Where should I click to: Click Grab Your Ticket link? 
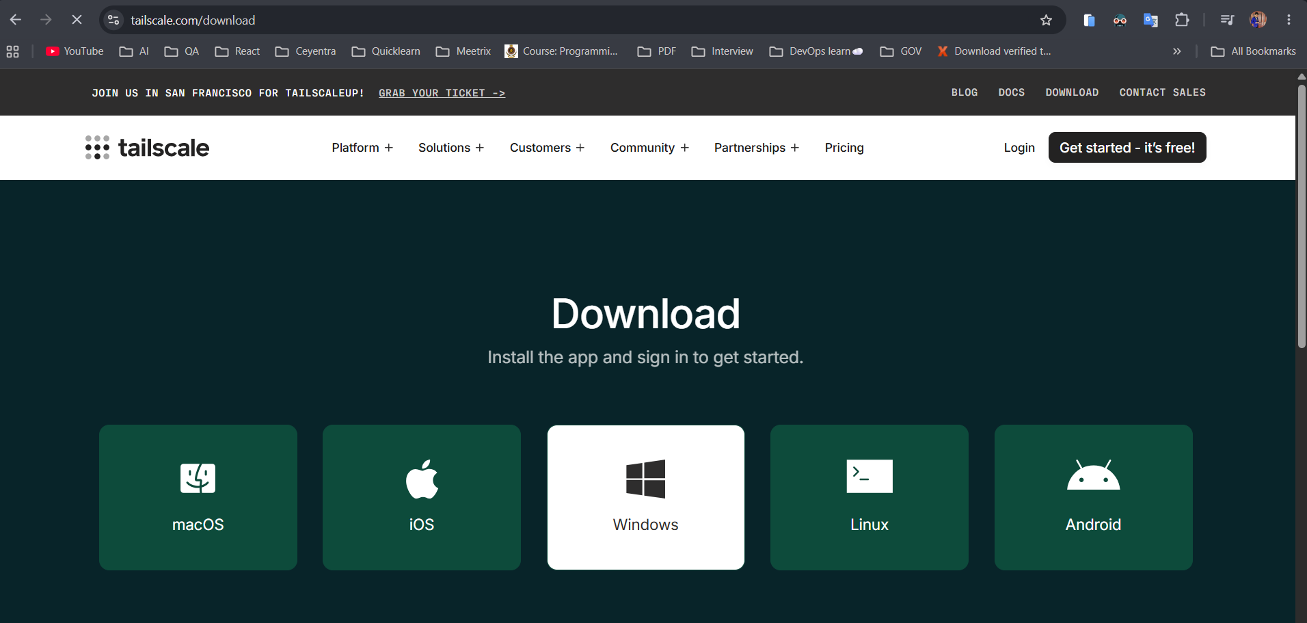coord(442,93)
